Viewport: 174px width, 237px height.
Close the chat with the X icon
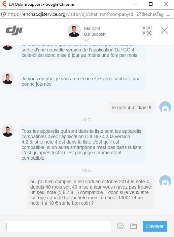tap(164, 30)
